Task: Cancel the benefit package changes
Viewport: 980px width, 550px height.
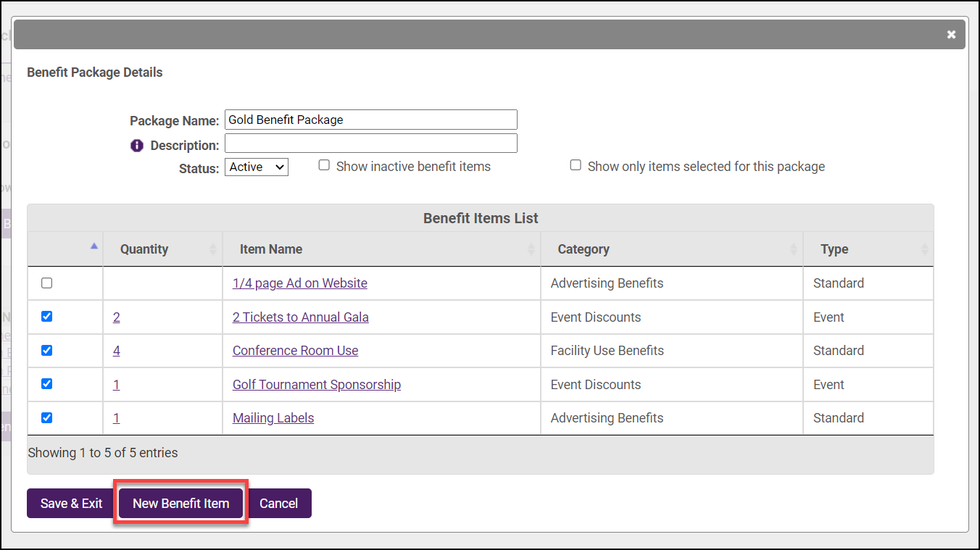Action: pyautogui.click(x=279, y=504)
